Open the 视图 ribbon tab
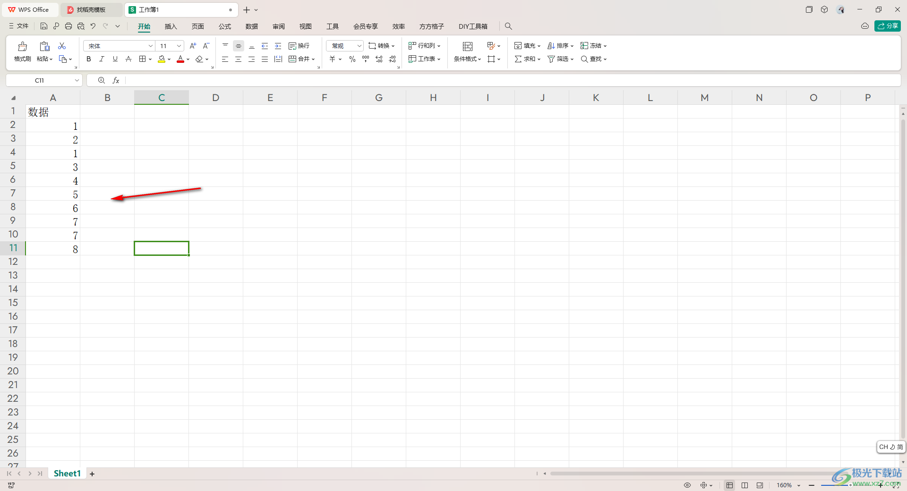 pyautogui.click(x=306, y=26)
